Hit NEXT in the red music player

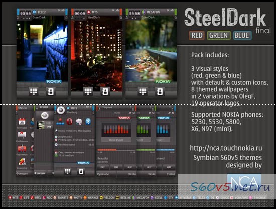tap(129, 167)
